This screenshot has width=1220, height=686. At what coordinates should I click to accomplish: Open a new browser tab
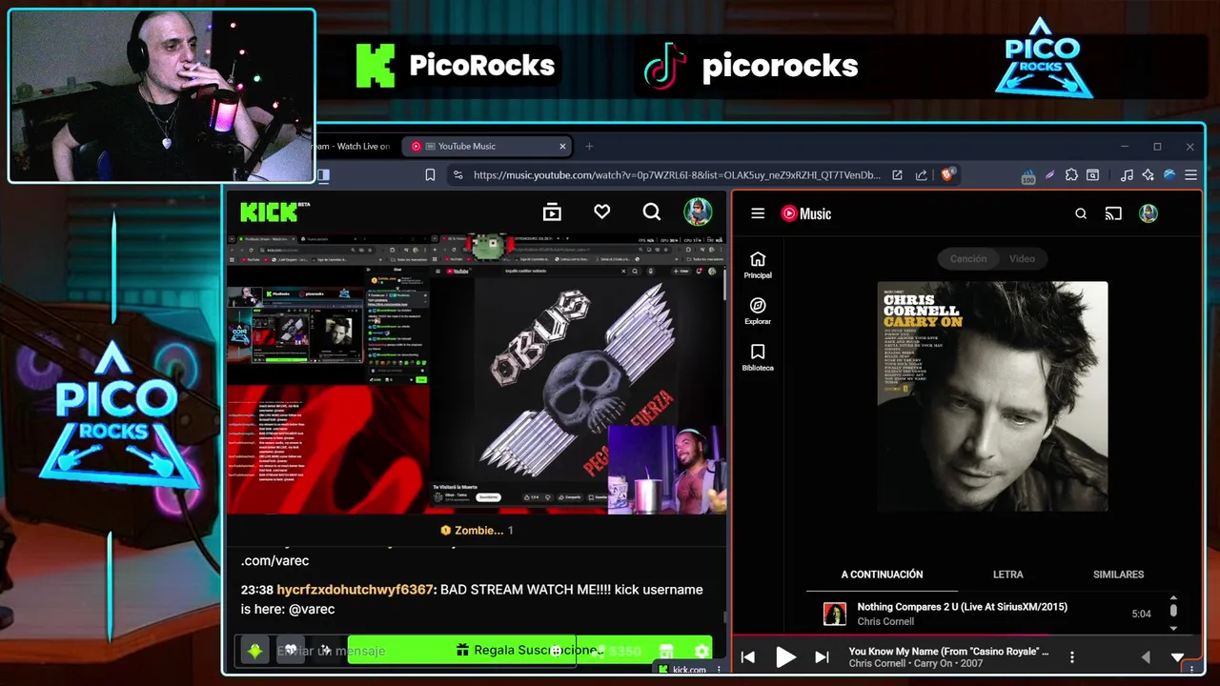[x=589, y=147]
